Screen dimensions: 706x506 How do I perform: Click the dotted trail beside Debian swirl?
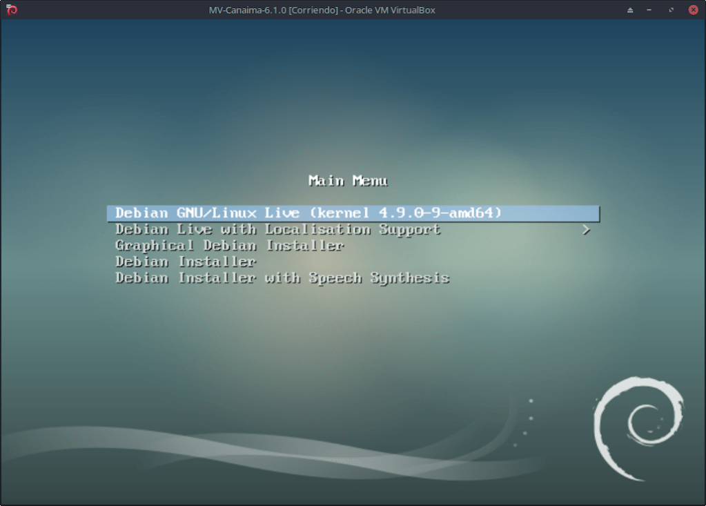point(529,417)
